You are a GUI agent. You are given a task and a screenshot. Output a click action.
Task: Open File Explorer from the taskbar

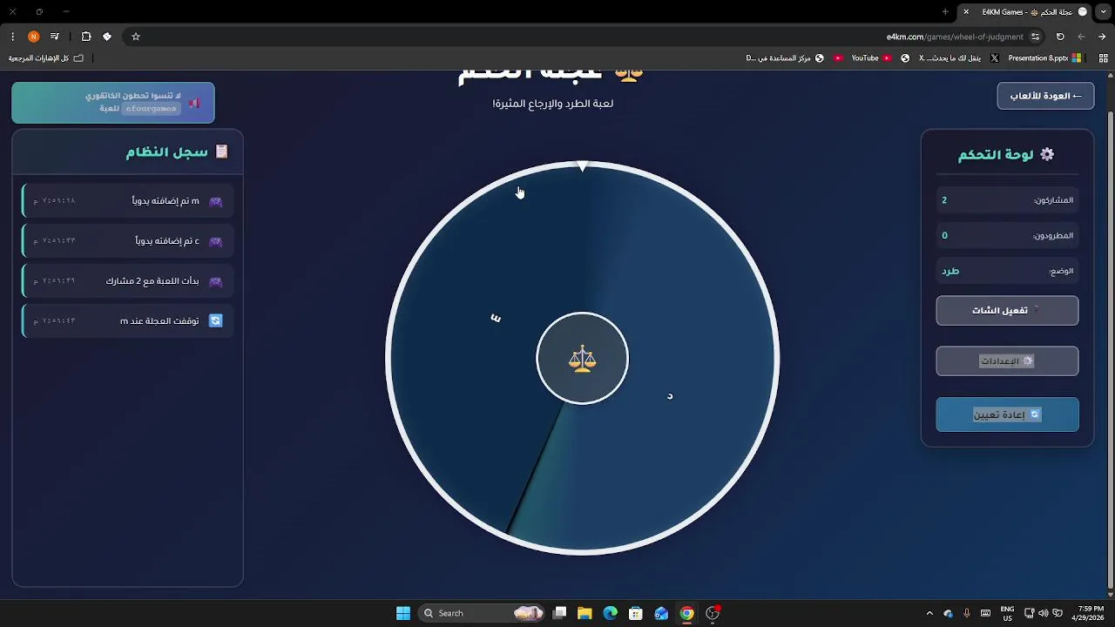click(585, 613)
